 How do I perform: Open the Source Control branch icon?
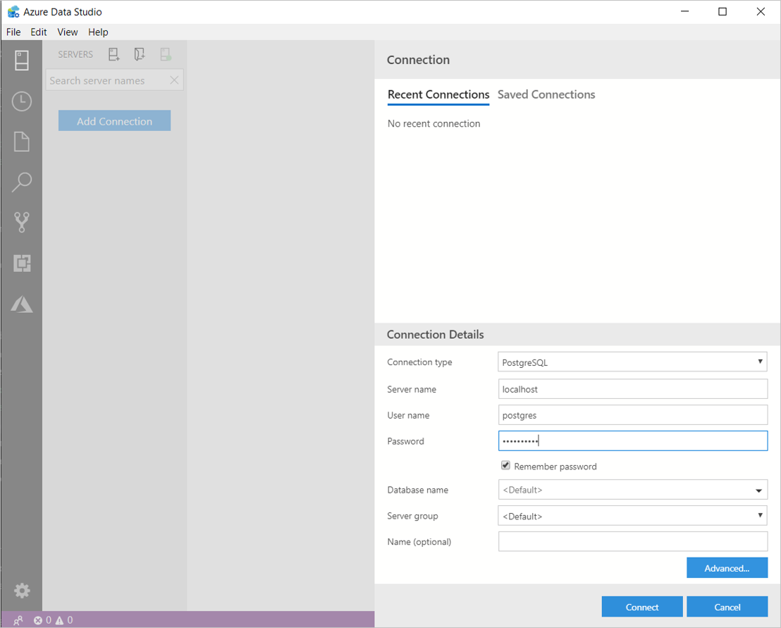click(21, 223)
